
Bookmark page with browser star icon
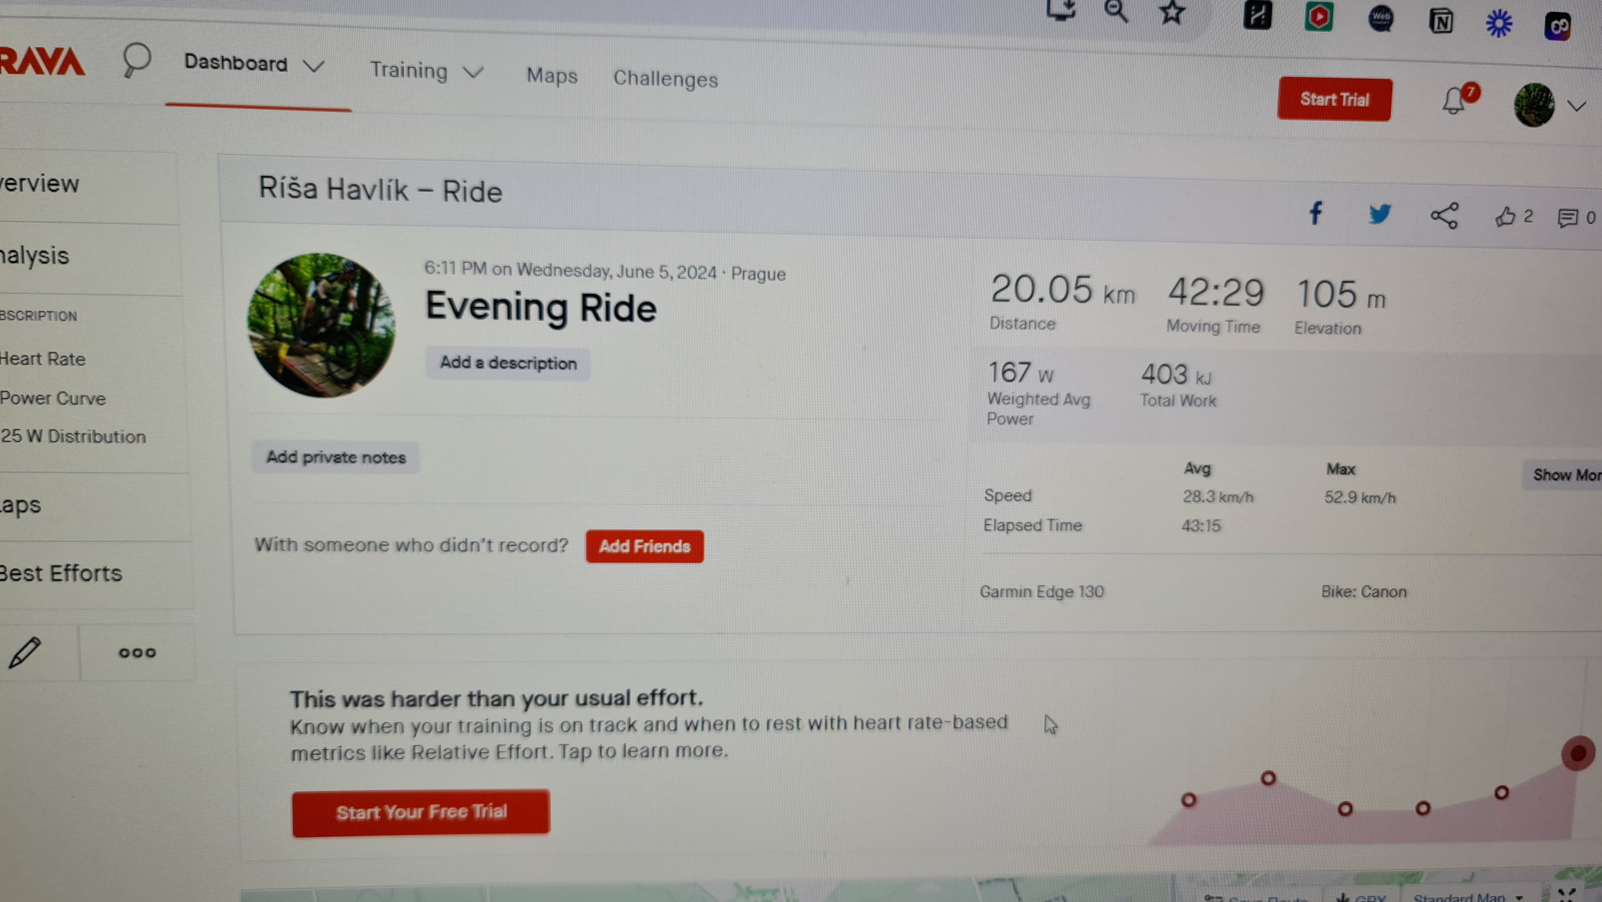point(1171,12)
